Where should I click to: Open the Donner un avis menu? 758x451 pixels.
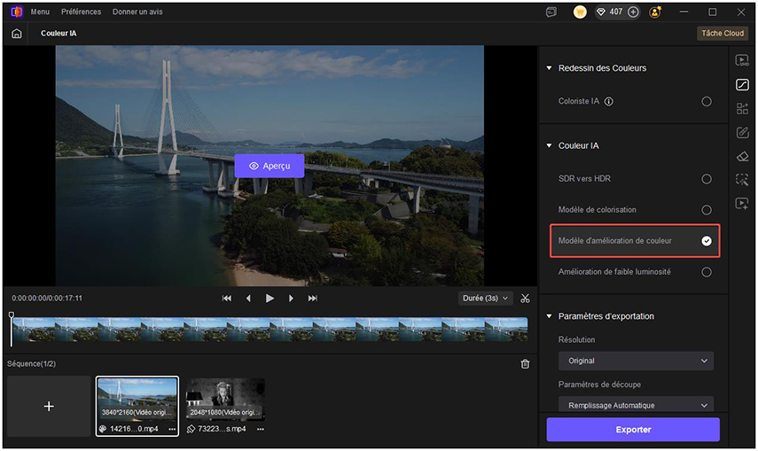click(137, 12)
